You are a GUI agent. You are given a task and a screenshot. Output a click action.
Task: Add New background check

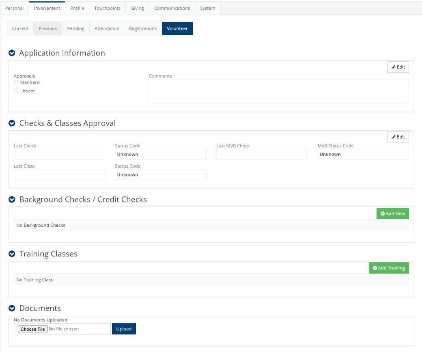point(393,213)
